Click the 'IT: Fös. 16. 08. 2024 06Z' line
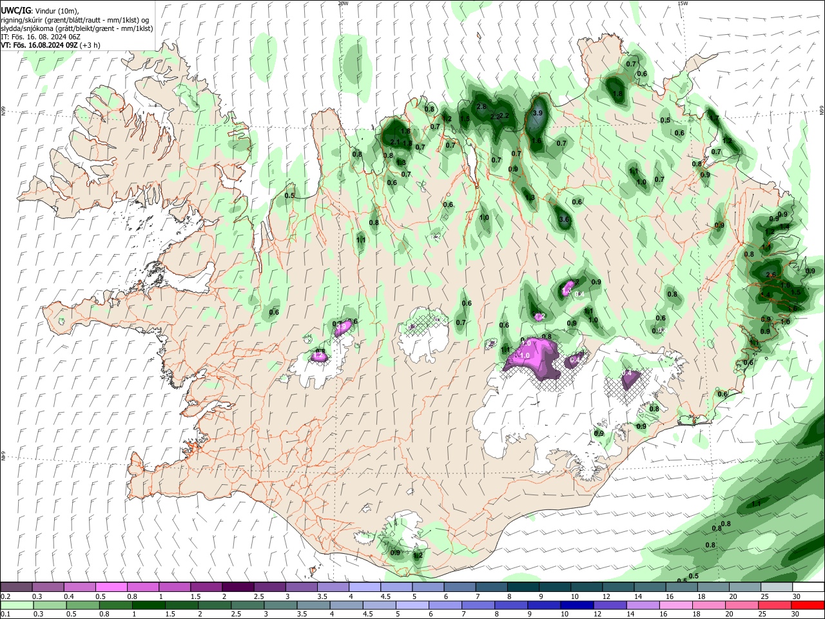The width and height of the screenshot is (825, 619). click(x=41, y=37)
